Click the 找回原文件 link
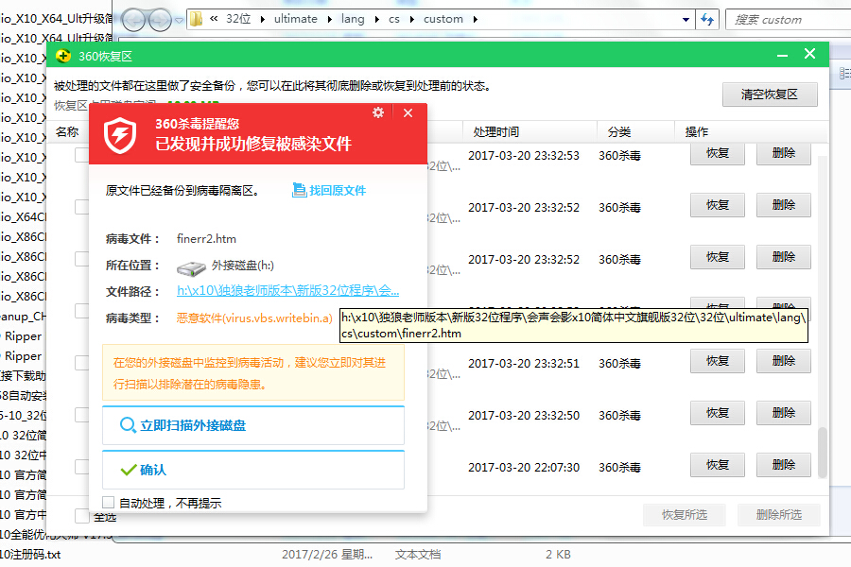This screenshot has width=851, height=567. [337, 191]
